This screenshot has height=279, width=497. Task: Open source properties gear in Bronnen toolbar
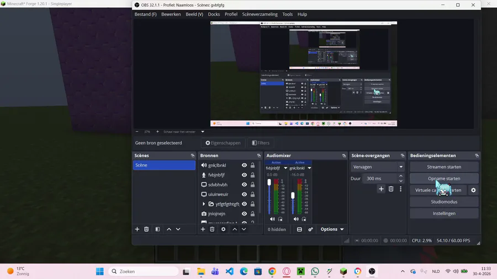point(224,229)
